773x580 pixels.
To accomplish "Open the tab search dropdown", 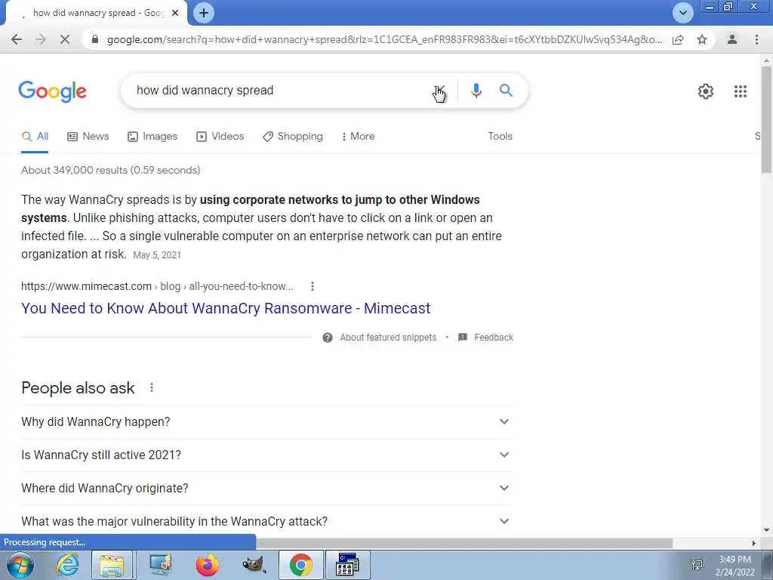I will 682,13.
